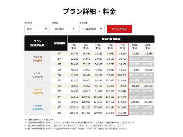Click the 5年未満 column header
The height and width of the screenshot is (137, 183).
pos(74,47)
